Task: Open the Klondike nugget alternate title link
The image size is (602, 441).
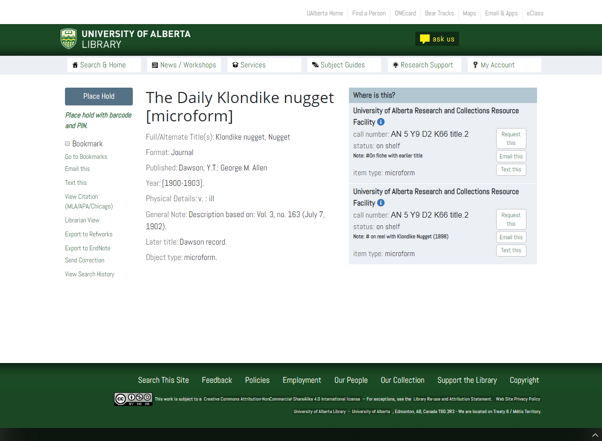Action: point(237,137)
